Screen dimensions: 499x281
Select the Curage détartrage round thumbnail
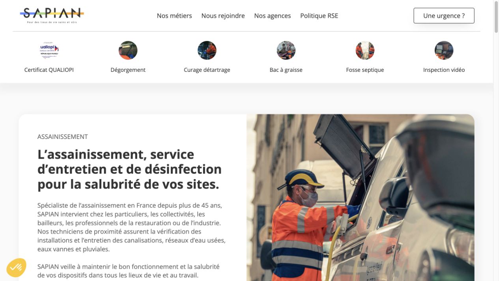pyautogui.click(x=207, y=50)
